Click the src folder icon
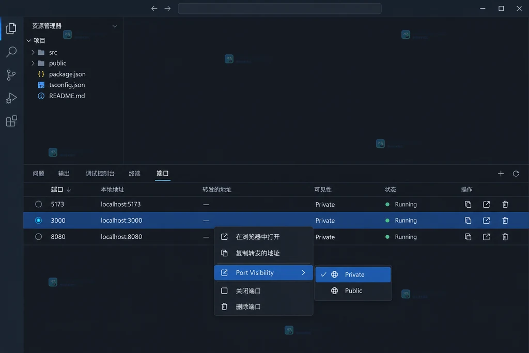The height and width of the screenshot is (353, 529). [x=41, y=52]
